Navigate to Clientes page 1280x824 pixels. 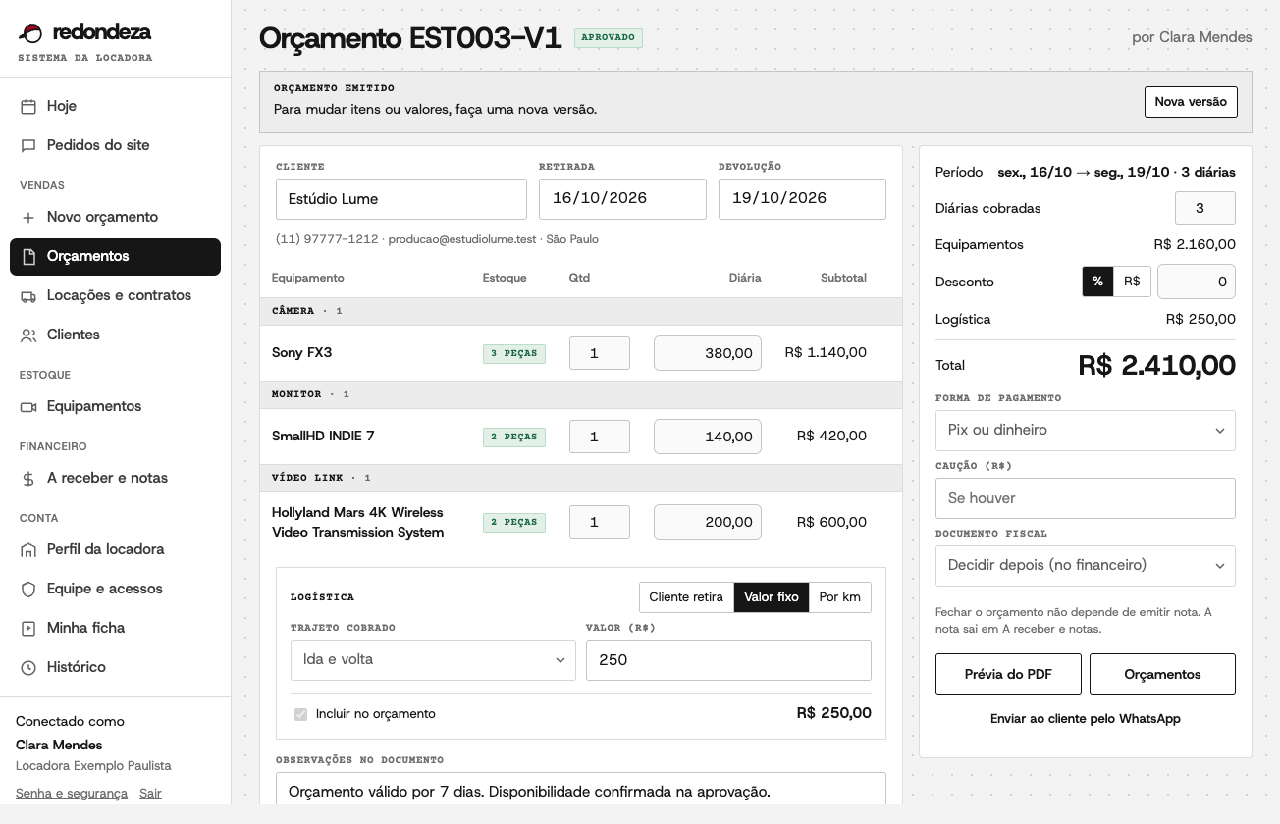click(115, 335)
